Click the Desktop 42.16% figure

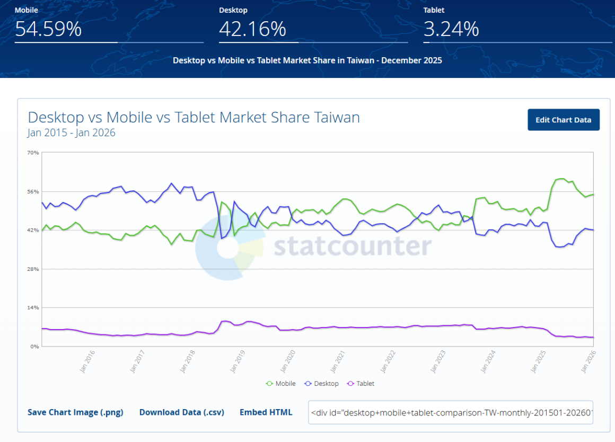tap(252, 29)
